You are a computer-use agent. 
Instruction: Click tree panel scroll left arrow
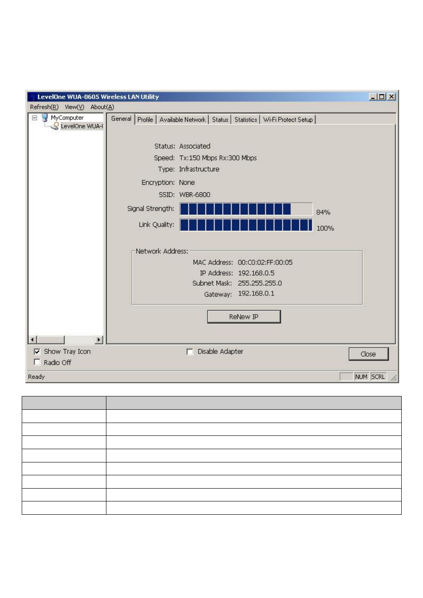[x=32, y=340]
